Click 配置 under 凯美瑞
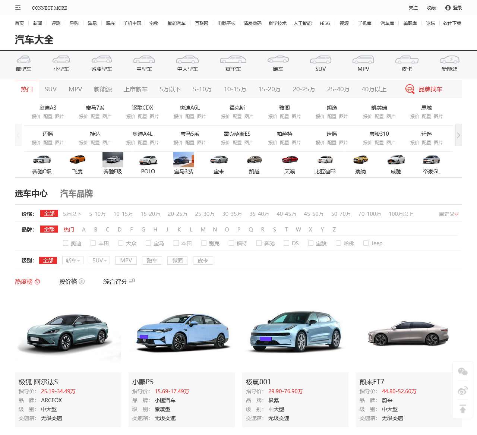Viewport: 477px width, 435px height. (379, 117)
